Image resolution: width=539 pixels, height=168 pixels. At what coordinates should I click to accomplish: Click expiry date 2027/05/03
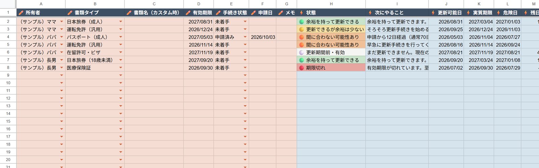200,37
